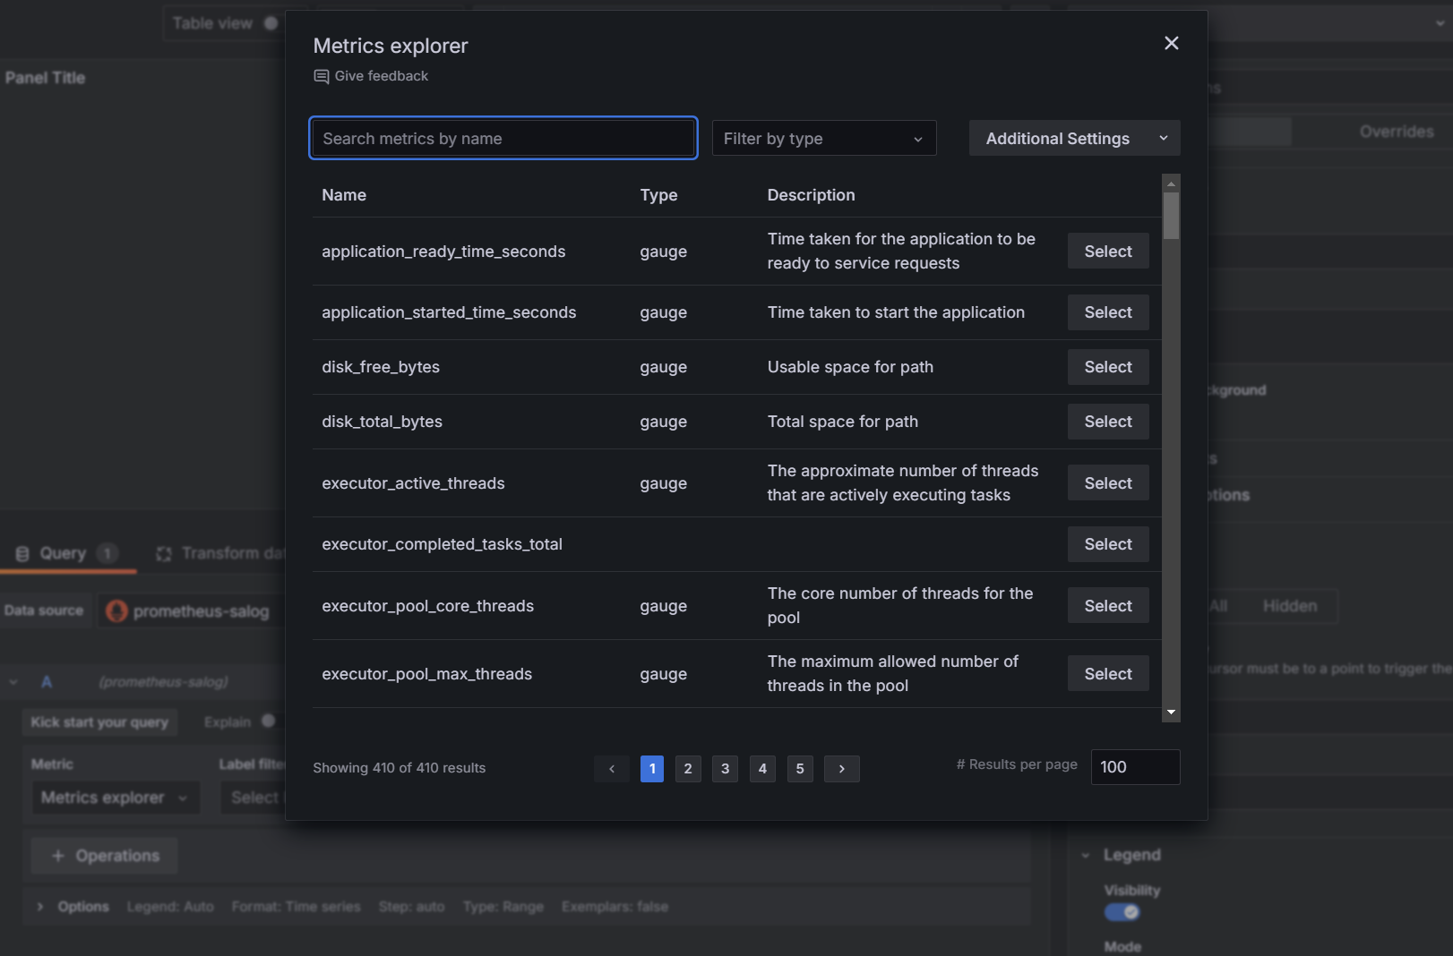Click scrollbar down arrow in metrics list
The height and width of the screenshot is (956, 1453).
point(1171,713)
